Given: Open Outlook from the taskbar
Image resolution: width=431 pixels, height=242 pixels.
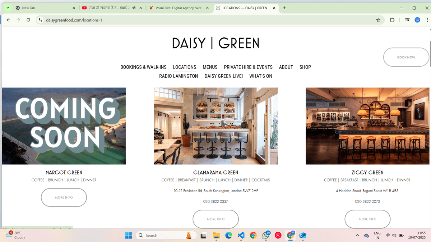Looking at the screenshot, I should [x=303, y=235].
